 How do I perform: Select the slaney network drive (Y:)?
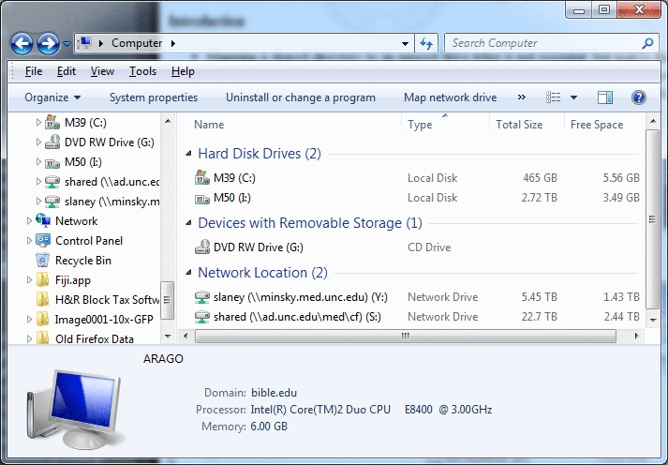pos(300,297)
